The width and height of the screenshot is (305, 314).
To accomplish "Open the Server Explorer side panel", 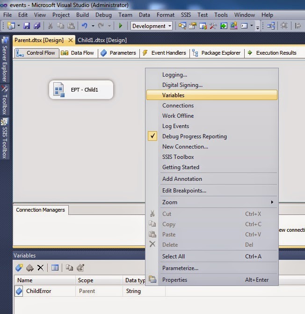I will pyautogui.click(x=5, y=59).
